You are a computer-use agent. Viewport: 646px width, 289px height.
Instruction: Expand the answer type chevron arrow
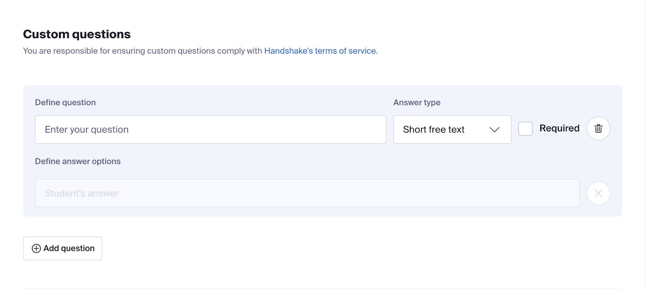[x=495, y=129]
